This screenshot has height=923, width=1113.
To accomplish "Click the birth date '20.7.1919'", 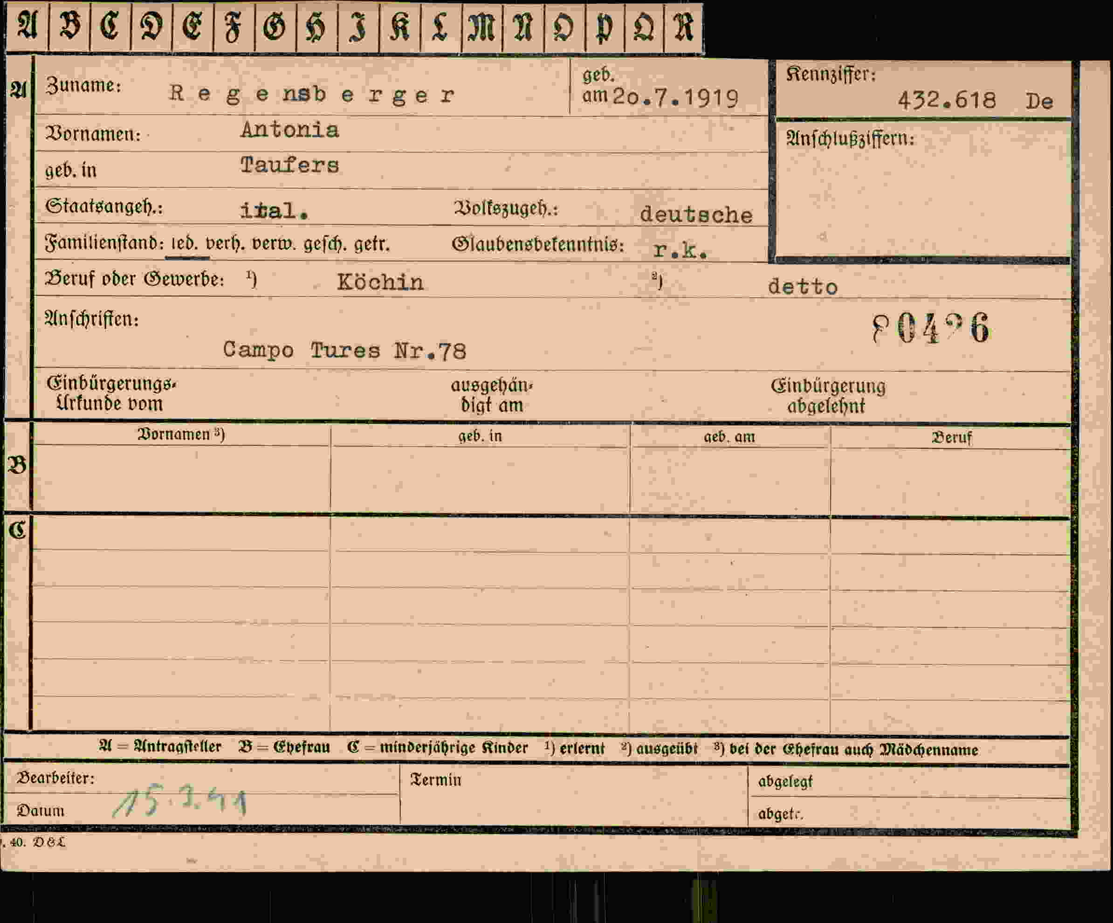I will 676,97.
